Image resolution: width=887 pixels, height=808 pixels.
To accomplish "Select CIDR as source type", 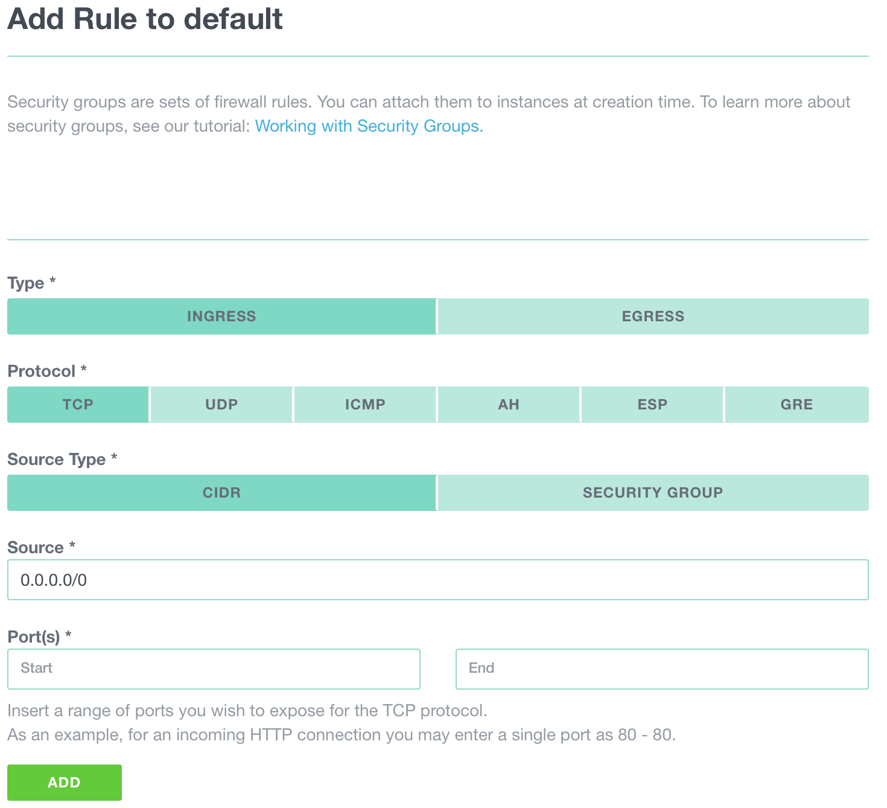I will coord(221,493).
